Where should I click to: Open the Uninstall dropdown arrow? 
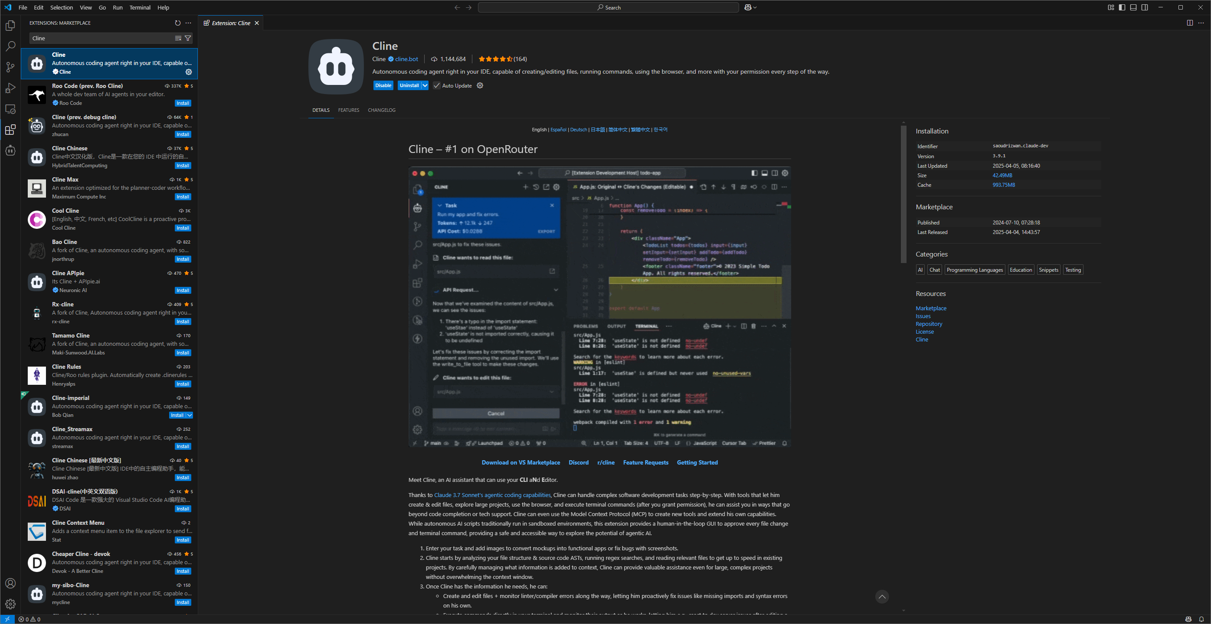(x=425, y=85)
